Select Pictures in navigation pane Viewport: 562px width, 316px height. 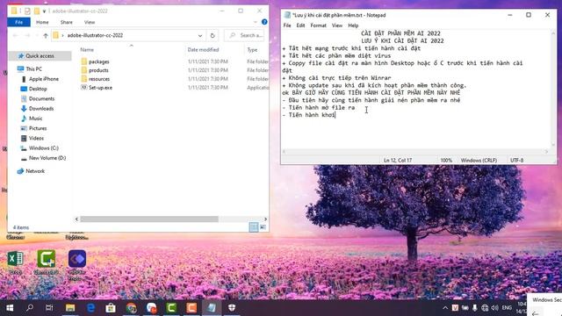pyautogui.click(x=37, y=128)
